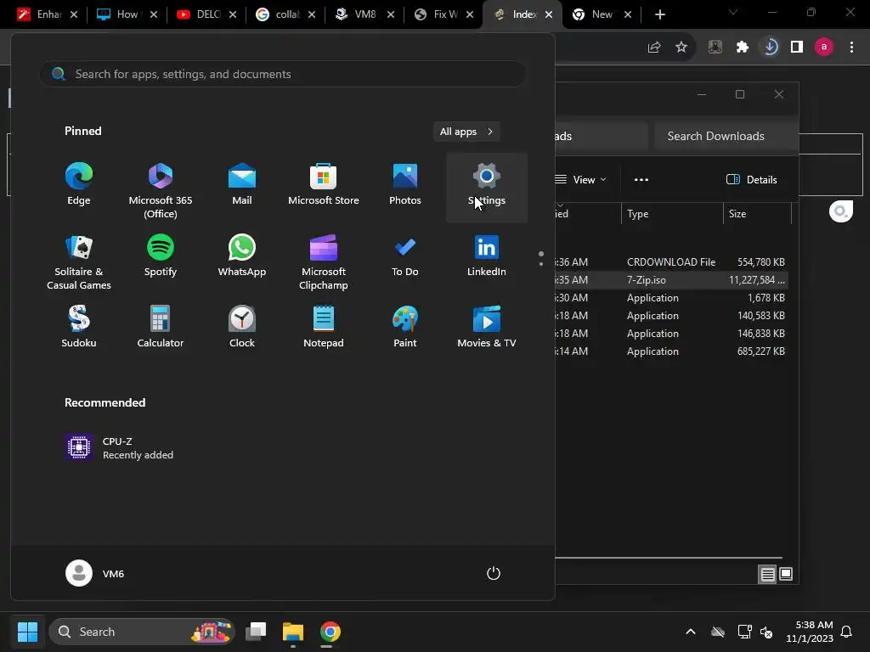Open Paint
The width and height of the screenshot is (870, 652).
[405, 327]
